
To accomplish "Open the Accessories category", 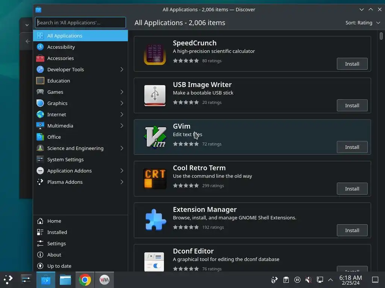I will tap(80, 58).
